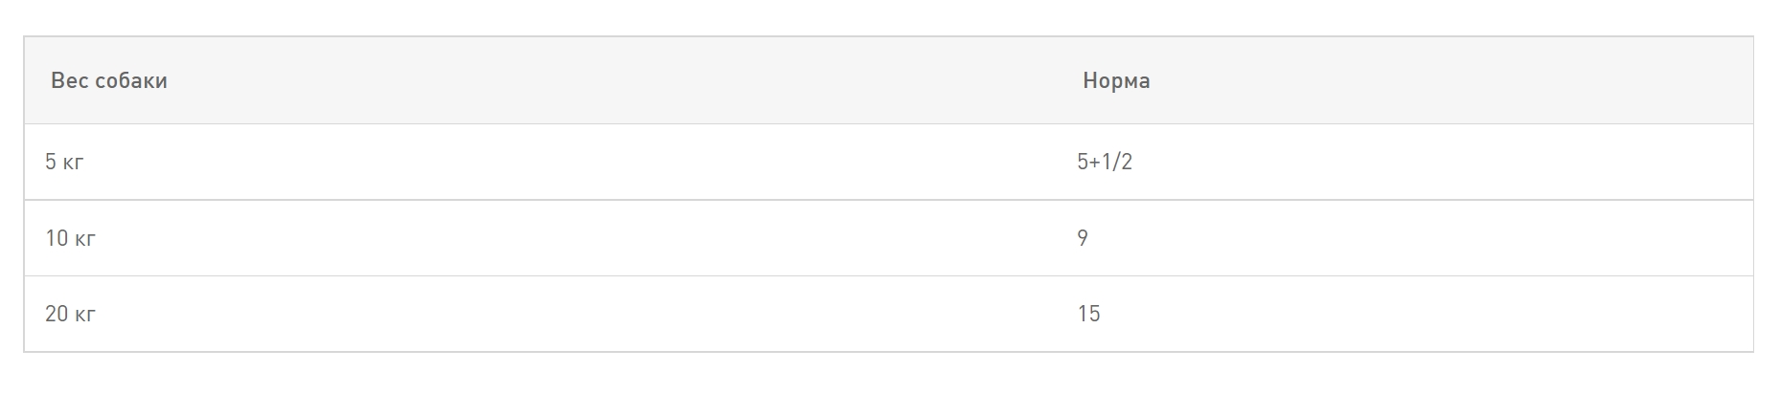1781x394 pixels.
Task: Select the table row with norm 5+1/2
Action: pos(575,163)
